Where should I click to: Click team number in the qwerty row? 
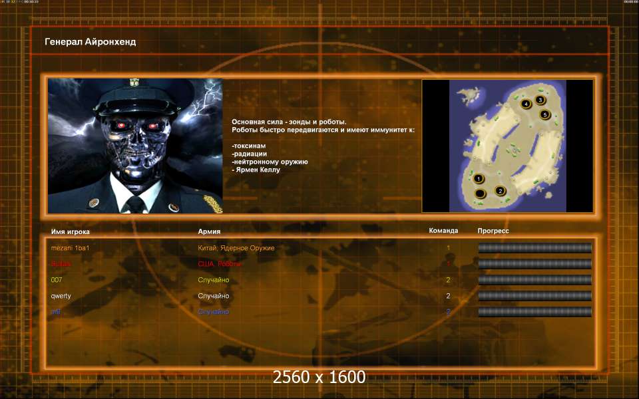click(x=448, y=296)
